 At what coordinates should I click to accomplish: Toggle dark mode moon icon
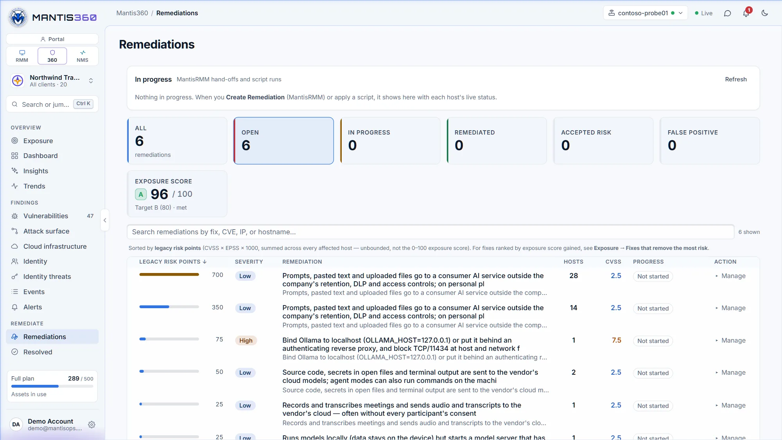coord(765,13)
